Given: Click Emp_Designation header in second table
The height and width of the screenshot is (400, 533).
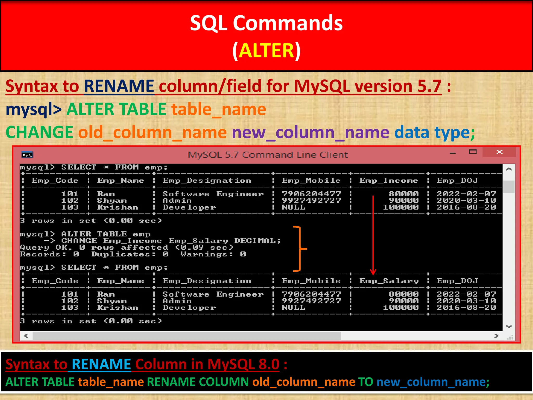Looking at the screenshot, I should 207,281.
